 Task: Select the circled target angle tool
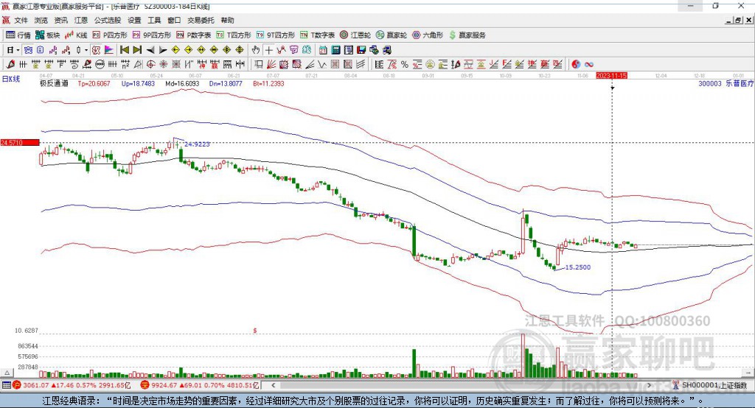(150, 65)
